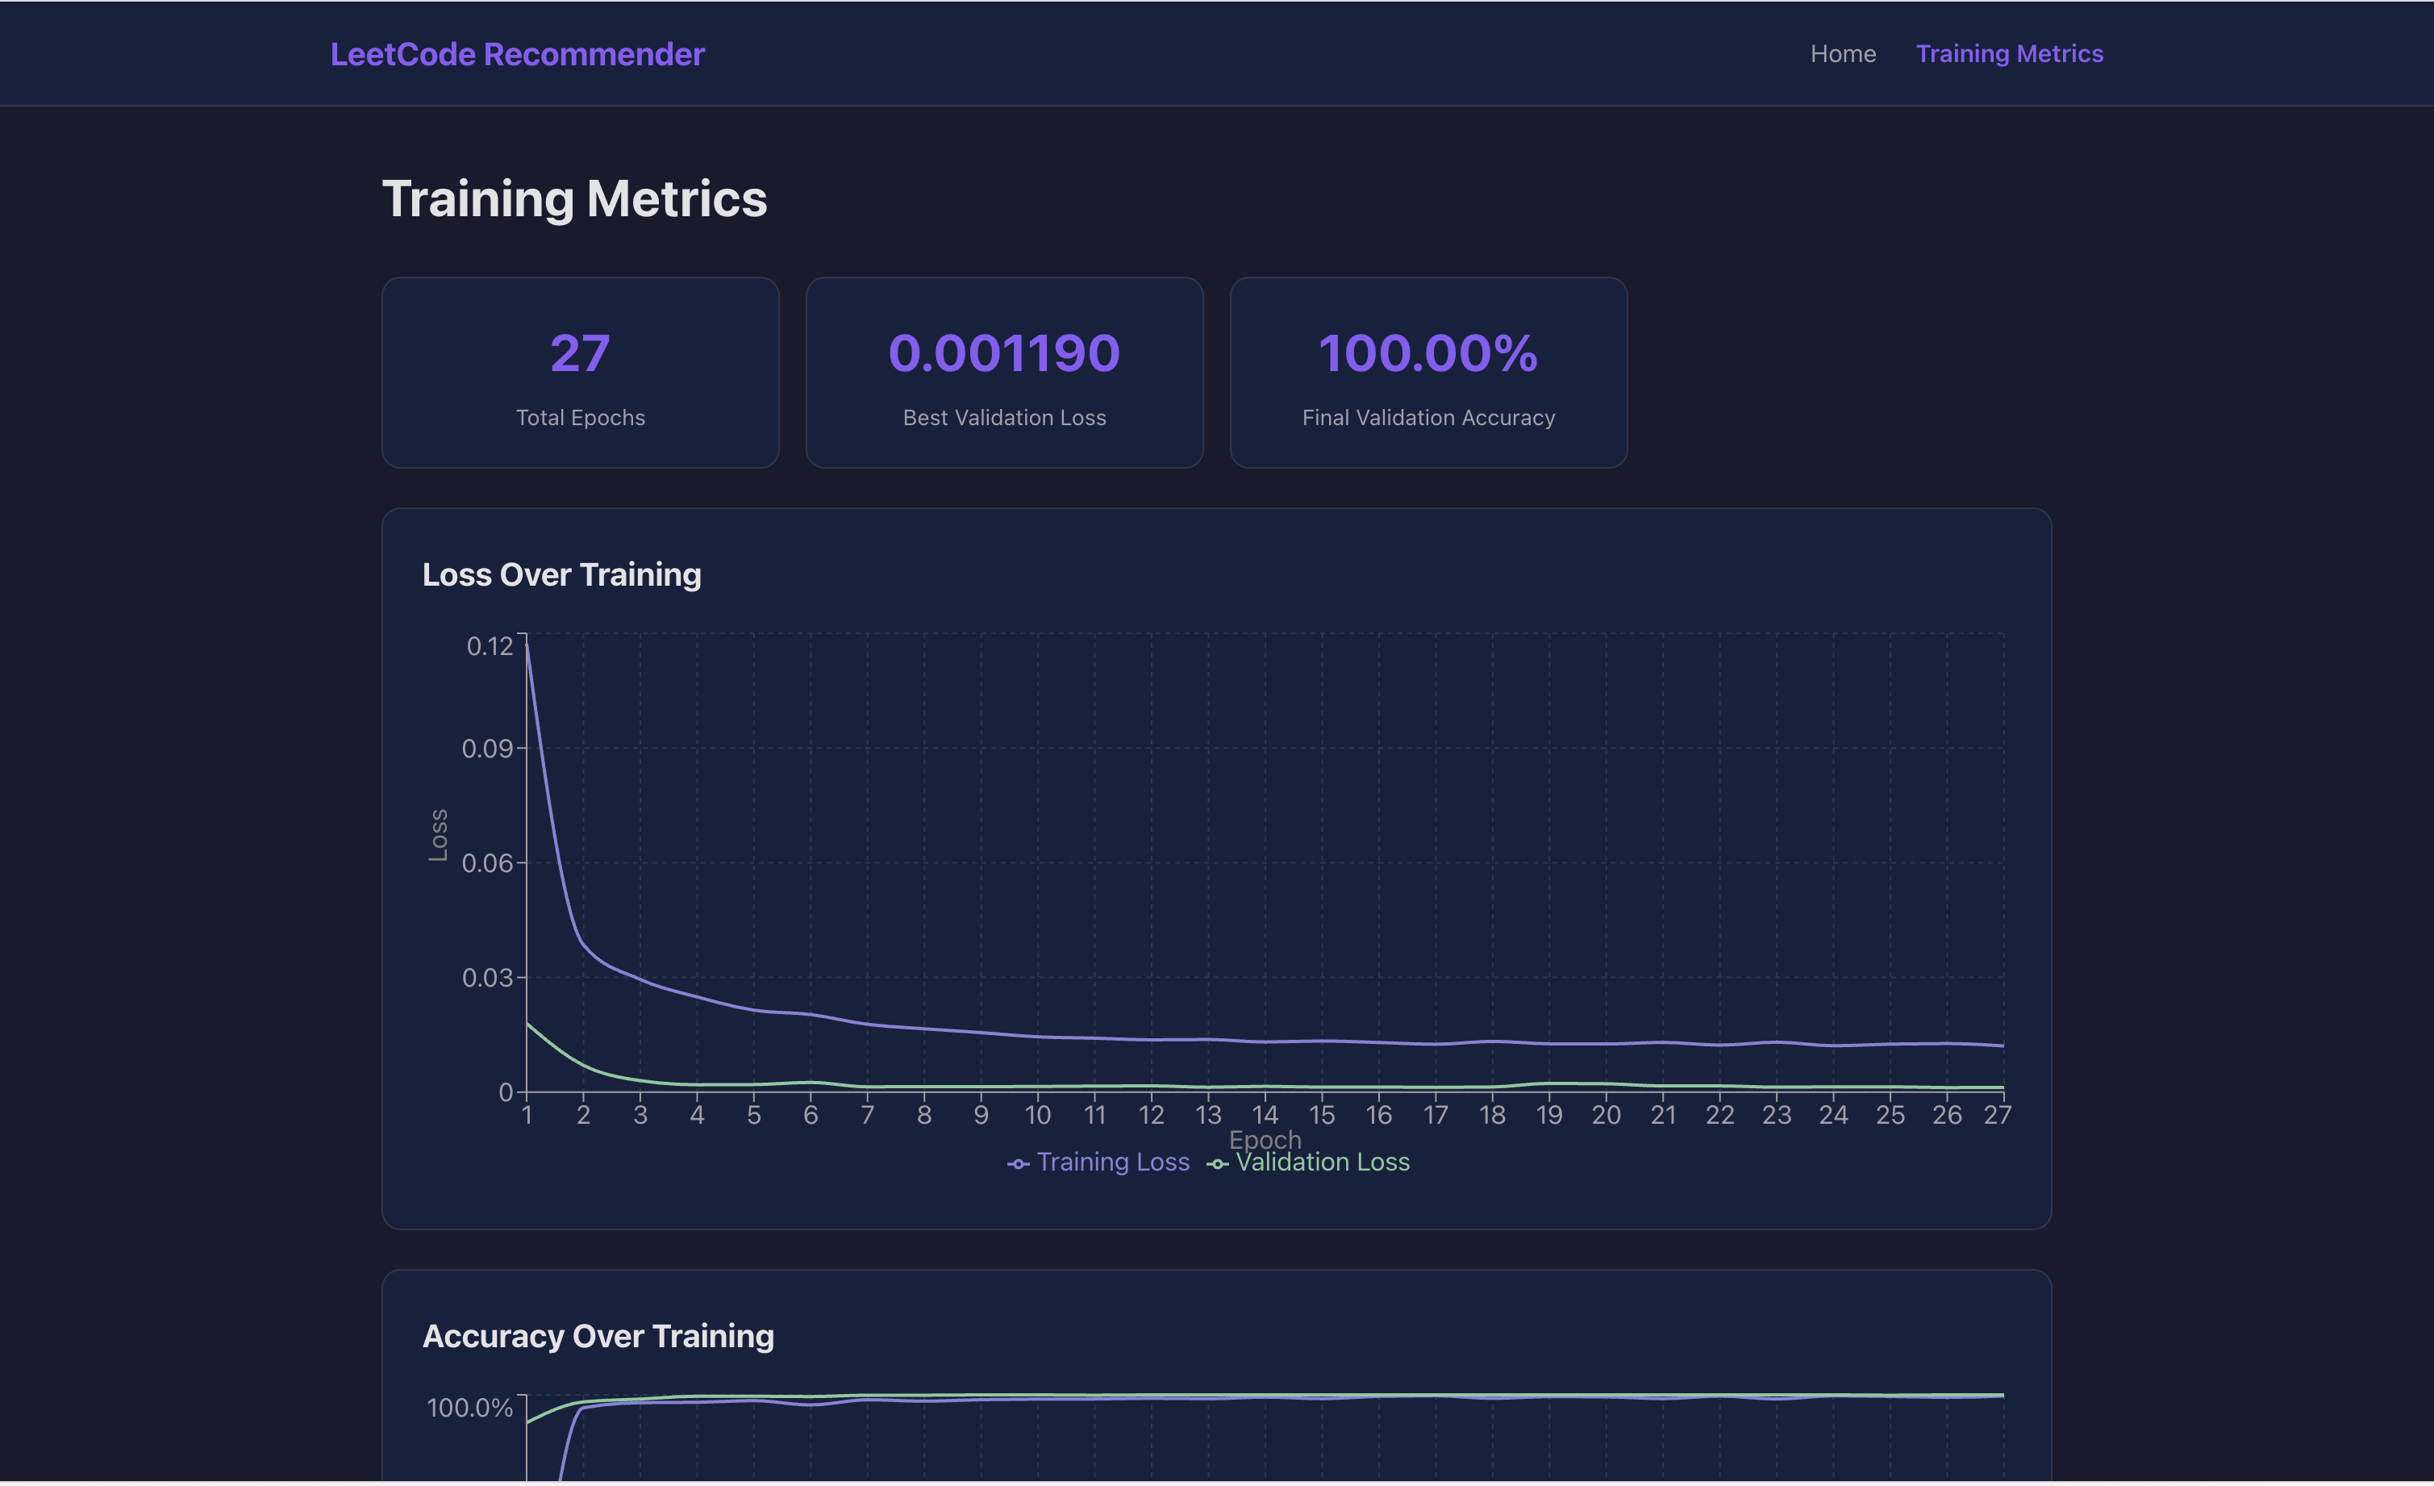Click the Training Loss legend marker icon
The height and width of the screenshot is (1486, 2434).
tap(1018, 1164)
